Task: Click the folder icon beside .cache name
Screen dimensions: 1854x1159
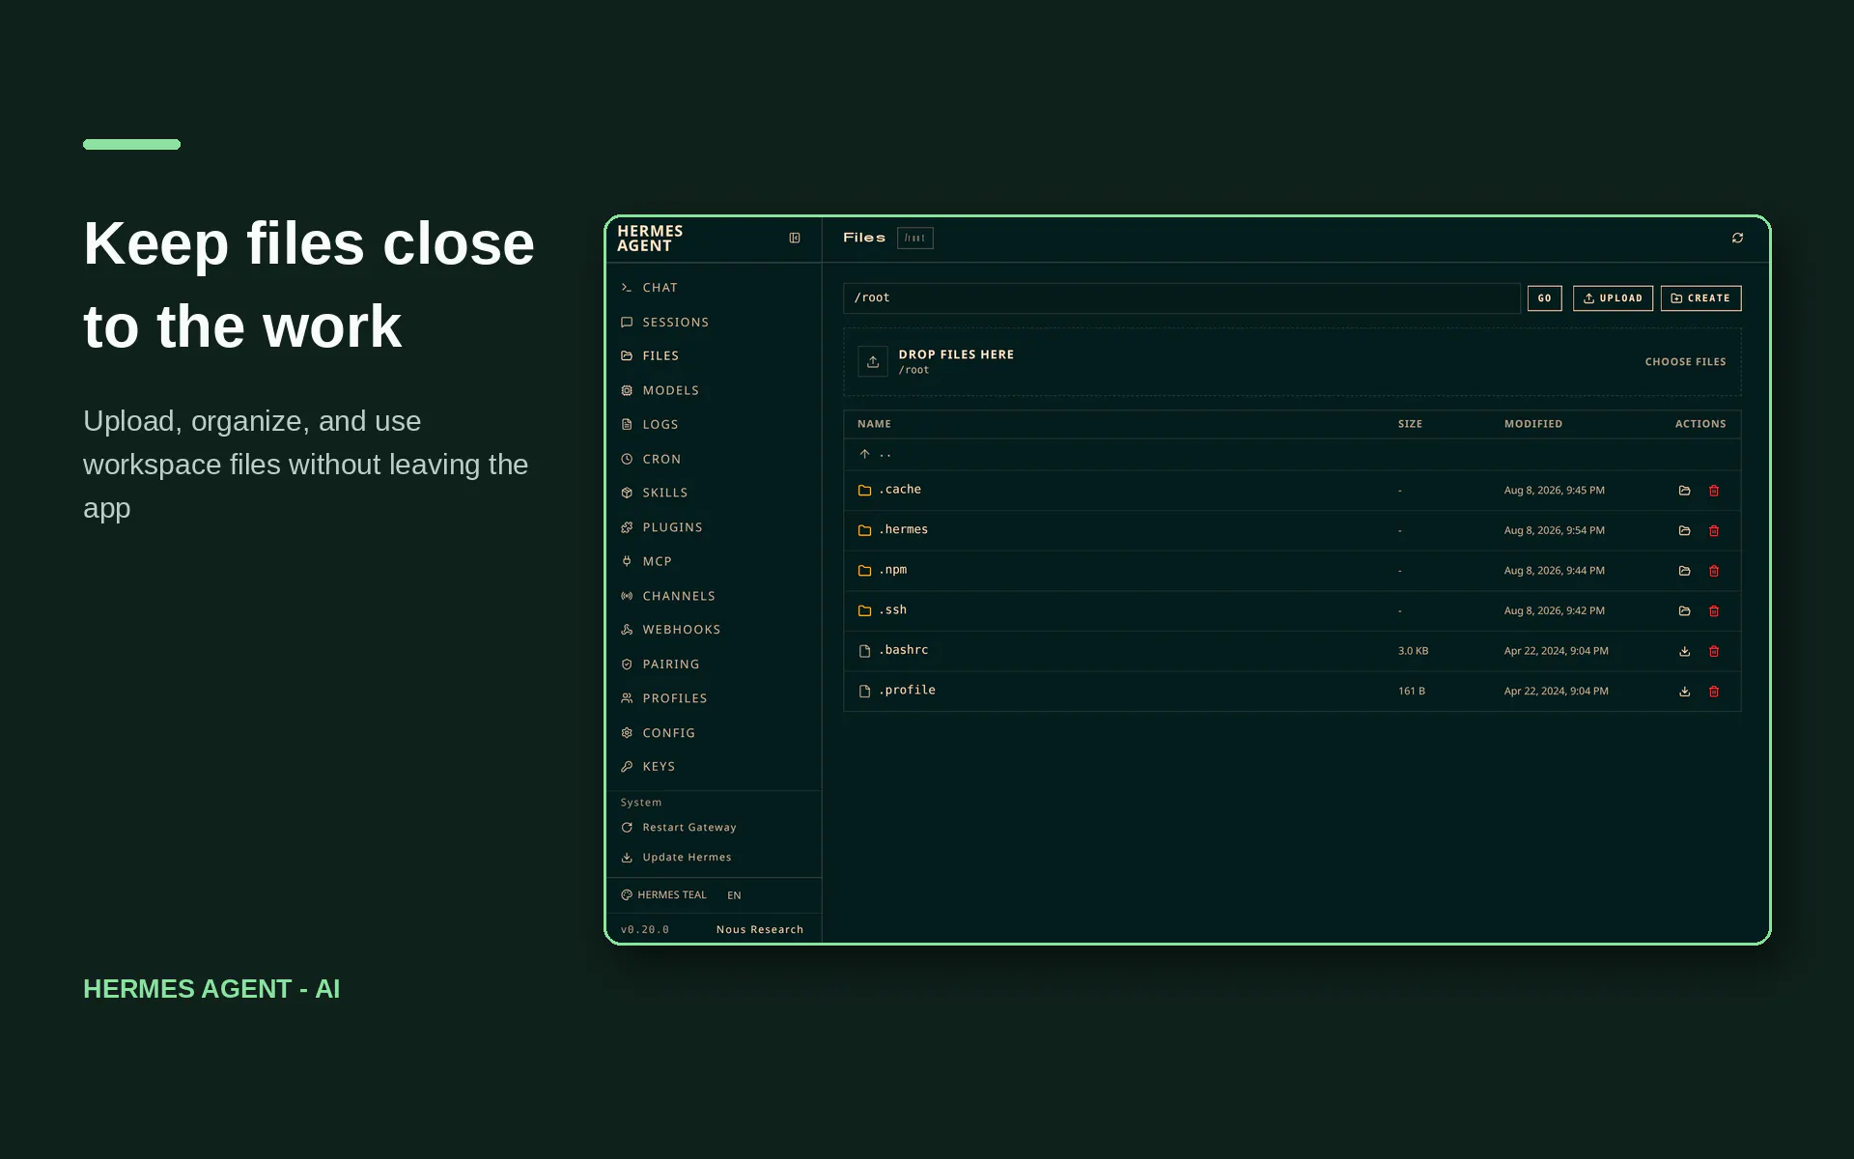Action: (x=864, y=491)
